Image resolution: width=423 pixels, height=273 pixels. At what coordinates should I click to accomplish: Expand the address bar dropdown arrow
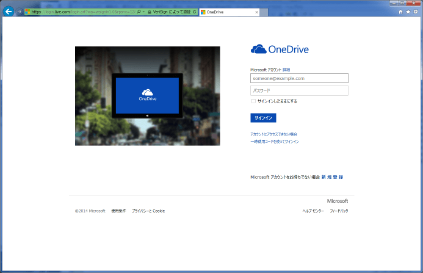[144, 12]
